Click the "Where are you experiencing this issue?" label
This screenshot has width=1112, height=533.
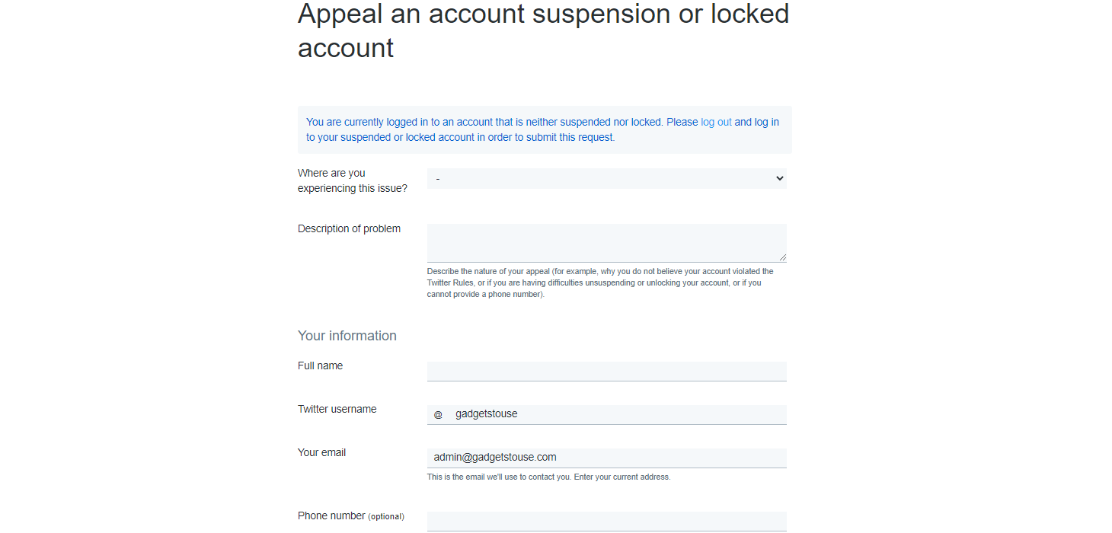pyautogui.click(x=353, y=180)
